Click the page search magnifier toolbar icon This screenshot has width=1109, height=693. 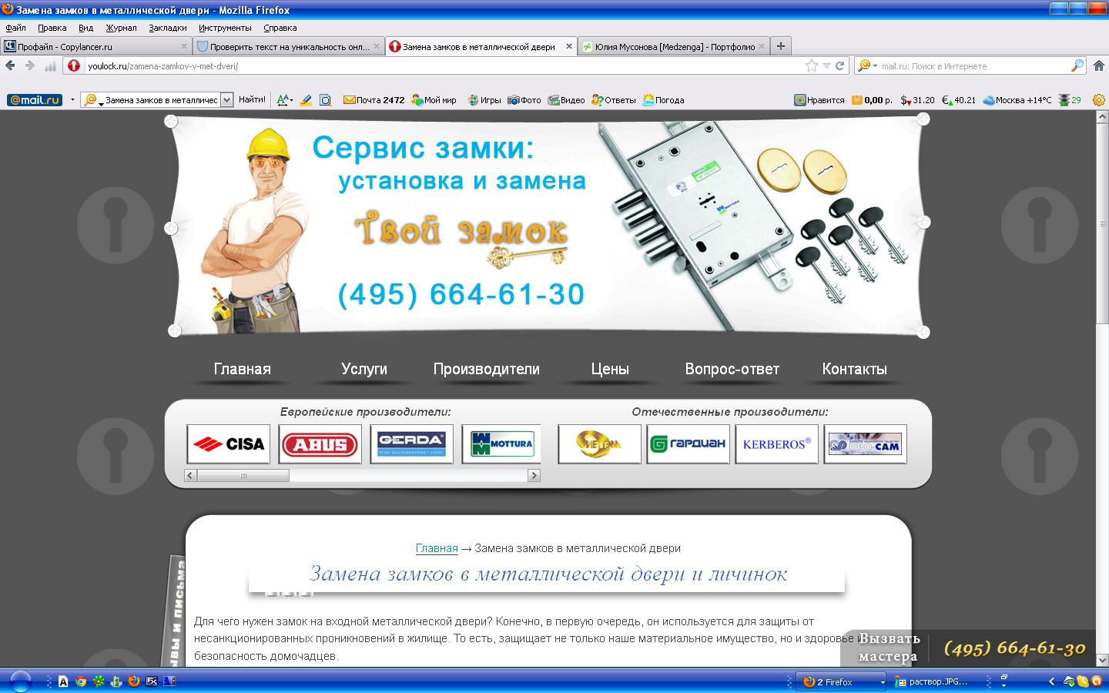click(x=325, y=100)
